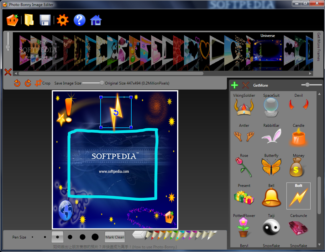Pick the orange pencil

tap(161, 235)
